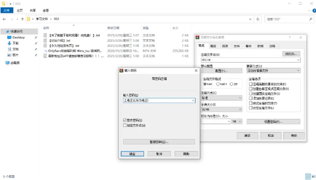Open recent locations dropdown near arrows

pyautogui.click(x=17, y=19)
